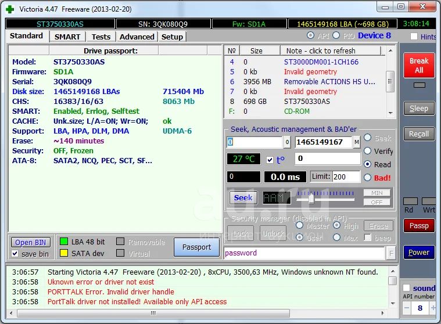Image resolution: width=441 pixels, height=324 pixels.
Task: Click the green LBA 48 bit indicator
Action: [x=64, y=242]
